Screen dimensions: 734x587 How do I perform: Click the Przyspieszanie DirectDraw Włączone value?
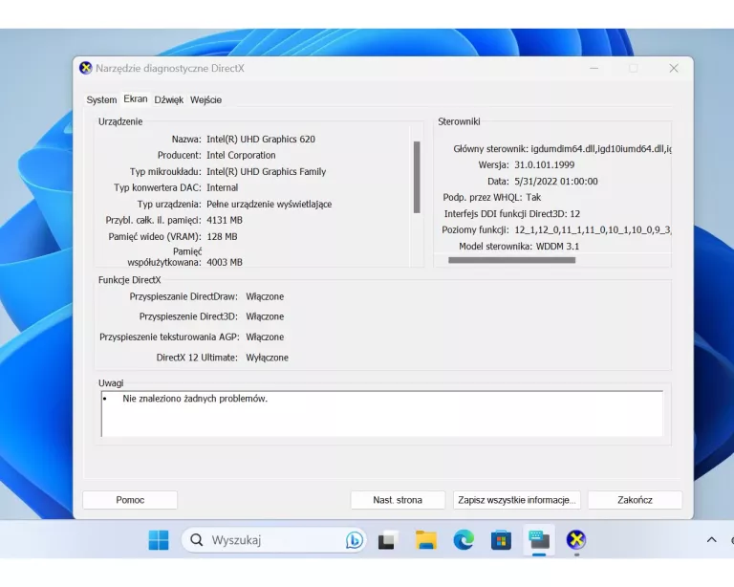tap(265, 296)
